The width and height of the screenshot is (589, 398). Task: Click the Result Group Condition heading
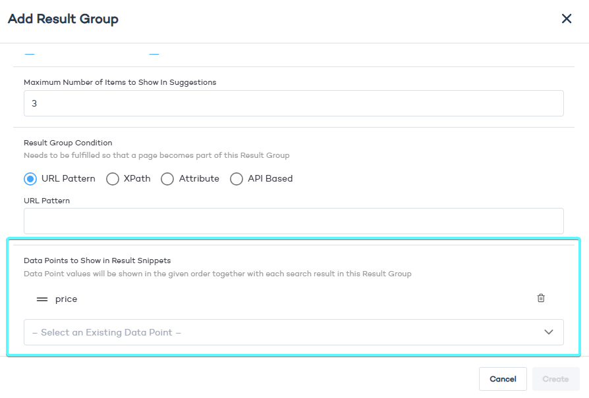click(68, 143)
